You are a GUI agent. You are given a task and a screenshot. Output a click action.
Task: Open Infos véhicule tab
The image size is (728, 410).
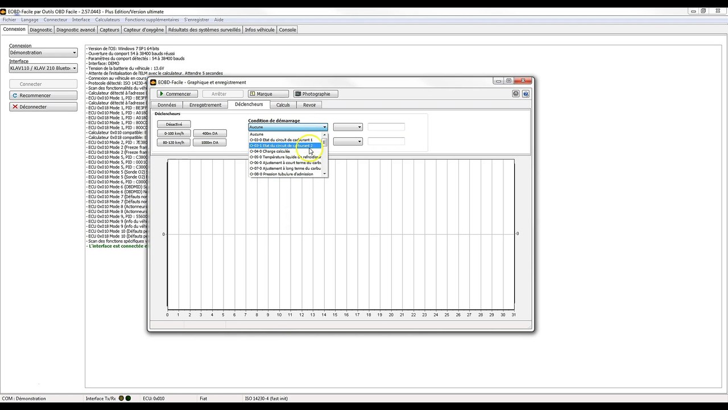(259, 30)
